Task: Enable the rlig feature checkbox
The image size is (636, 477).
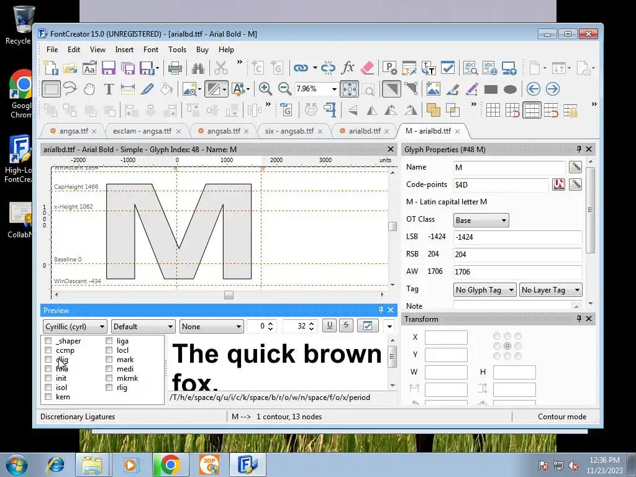Action: tap(109, 388)
